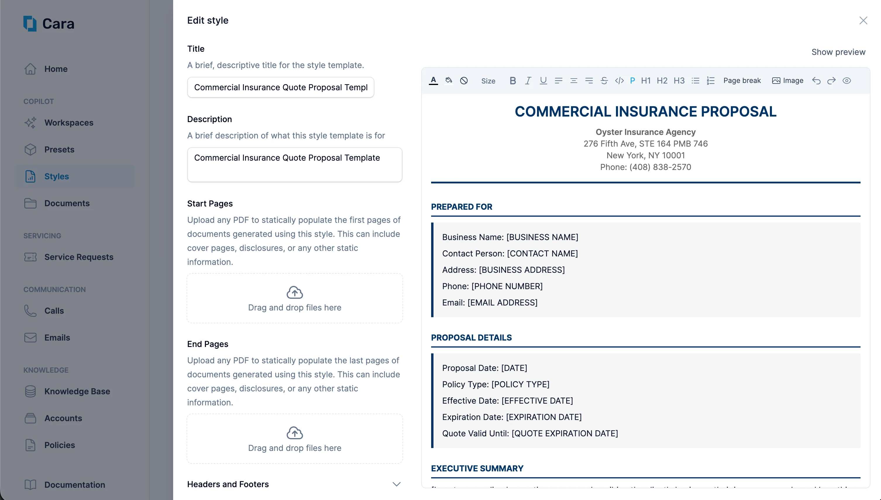Redo the last edit
This screenshot has width=881, height=500.
click(831, 81)
